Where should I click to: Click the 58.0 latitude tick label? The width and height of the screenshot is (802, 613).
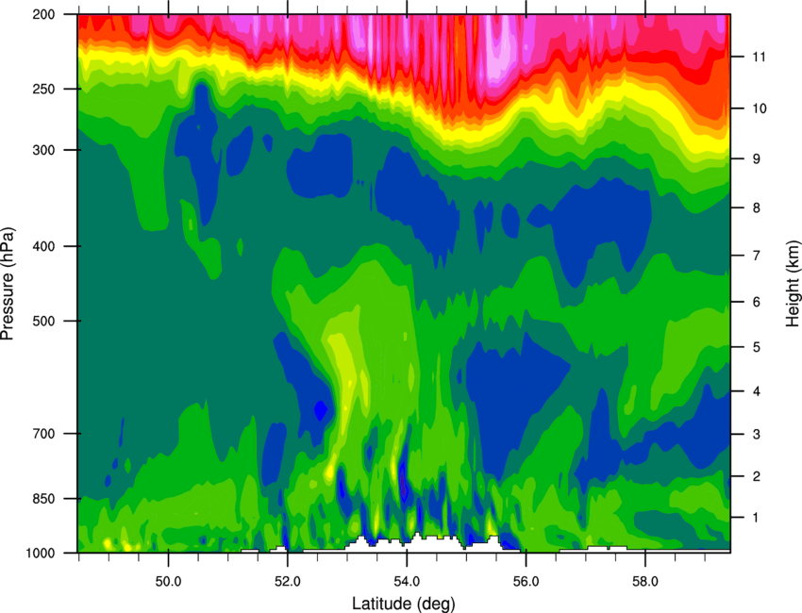pos(645,581)
